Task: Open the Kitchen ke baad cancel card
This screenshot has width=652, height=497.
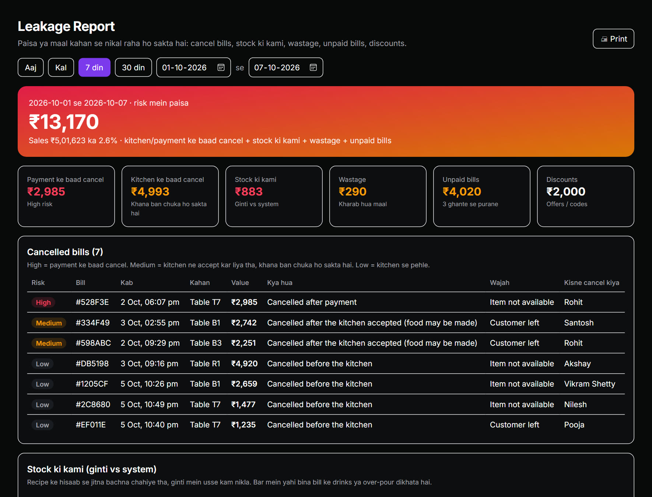Action: tap(170, 196)
